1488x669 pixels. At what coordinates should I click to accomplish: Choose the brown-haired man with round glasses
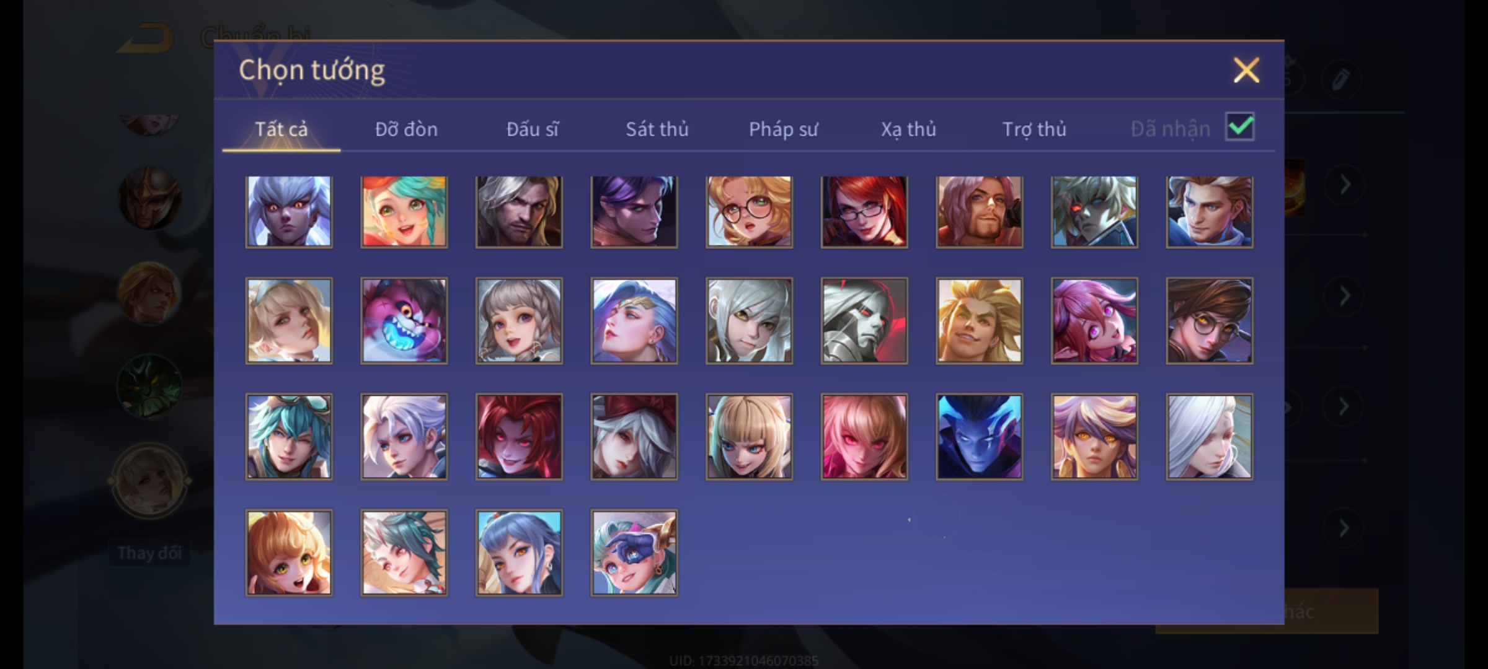(x=1209, y=320)
